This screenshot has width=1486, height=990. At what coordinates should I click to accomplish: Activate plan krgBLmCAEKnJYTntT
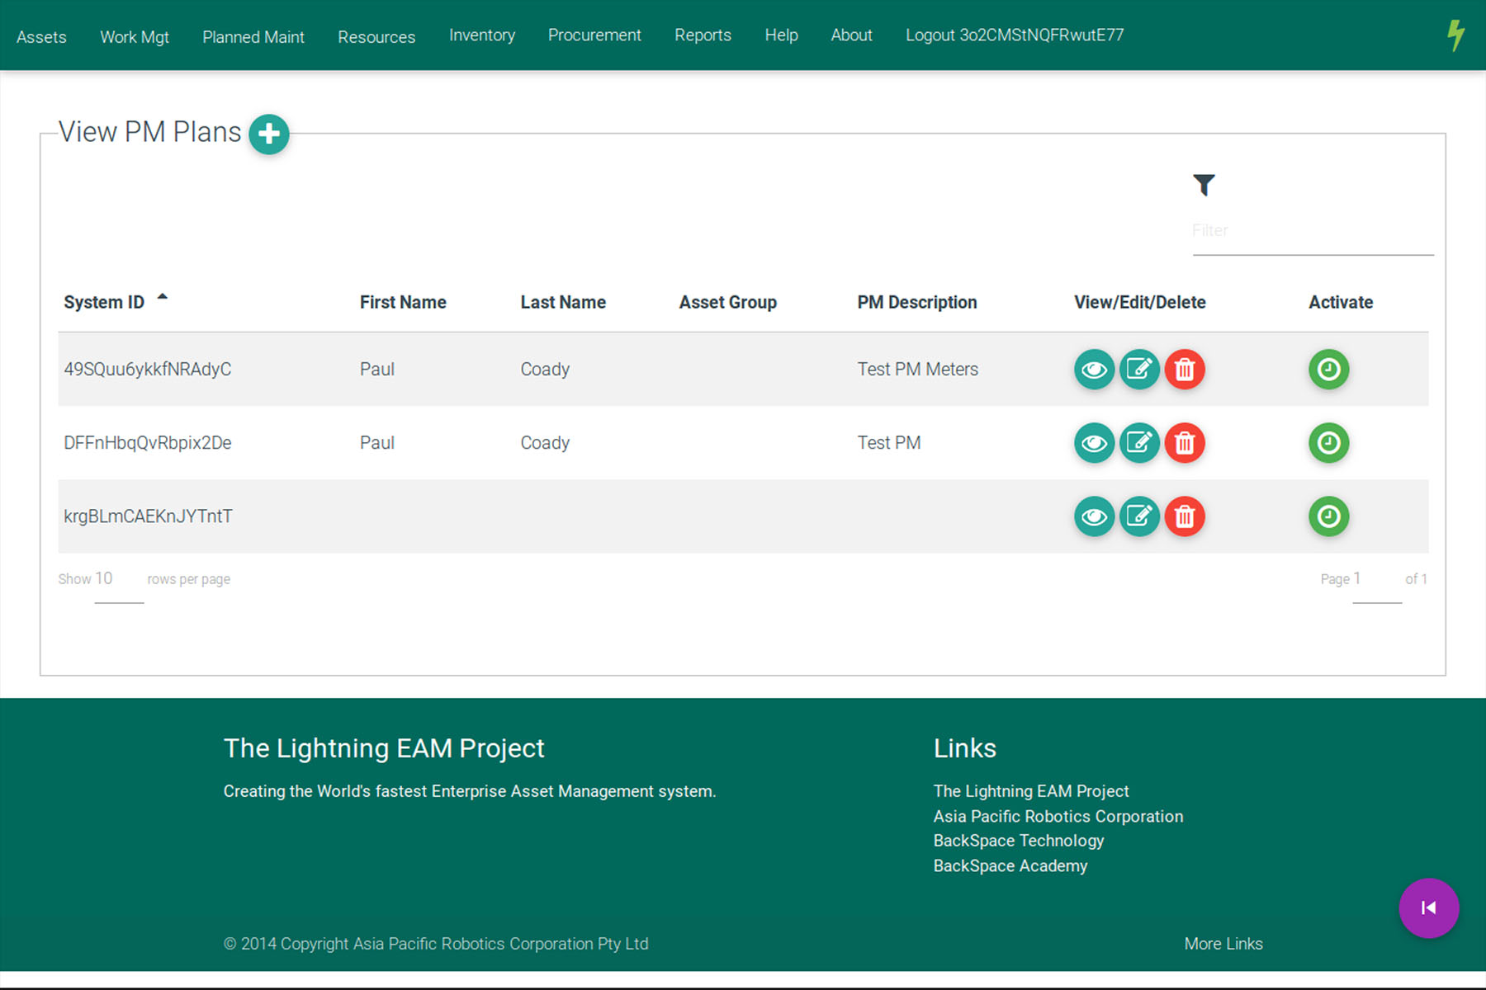coord(1328,516)
